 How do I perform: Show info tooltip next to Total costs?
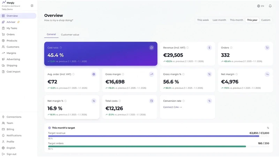pyautogui.click(x=120, y=101)
